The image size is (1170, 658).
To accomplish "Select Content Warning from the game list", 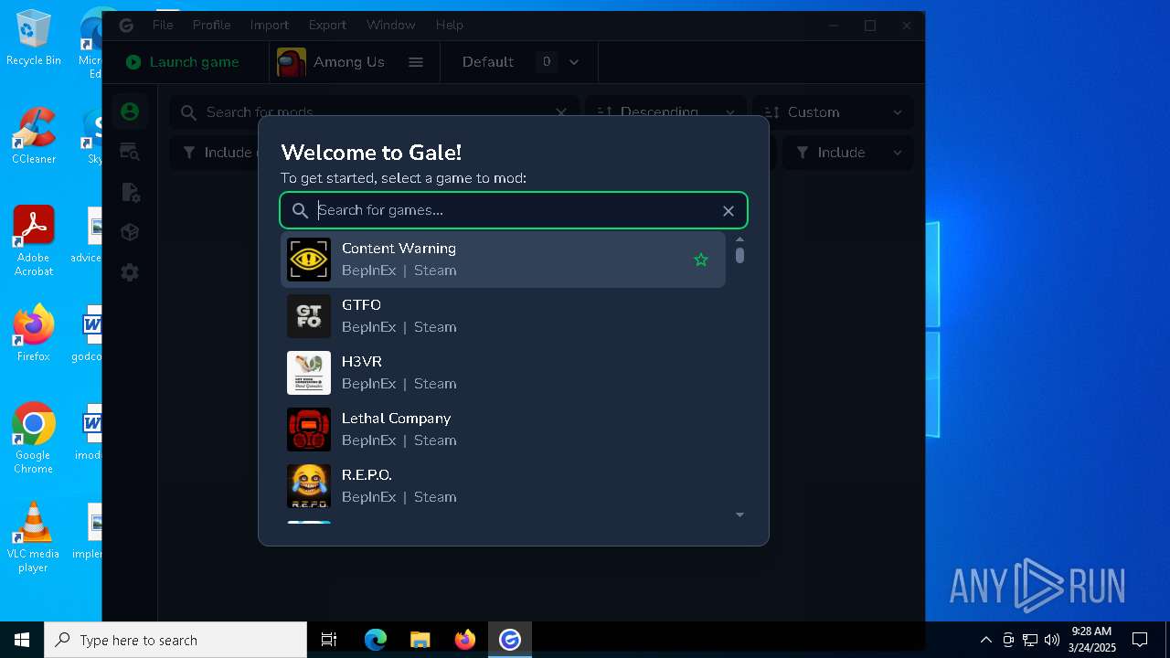I will (503, 260).
